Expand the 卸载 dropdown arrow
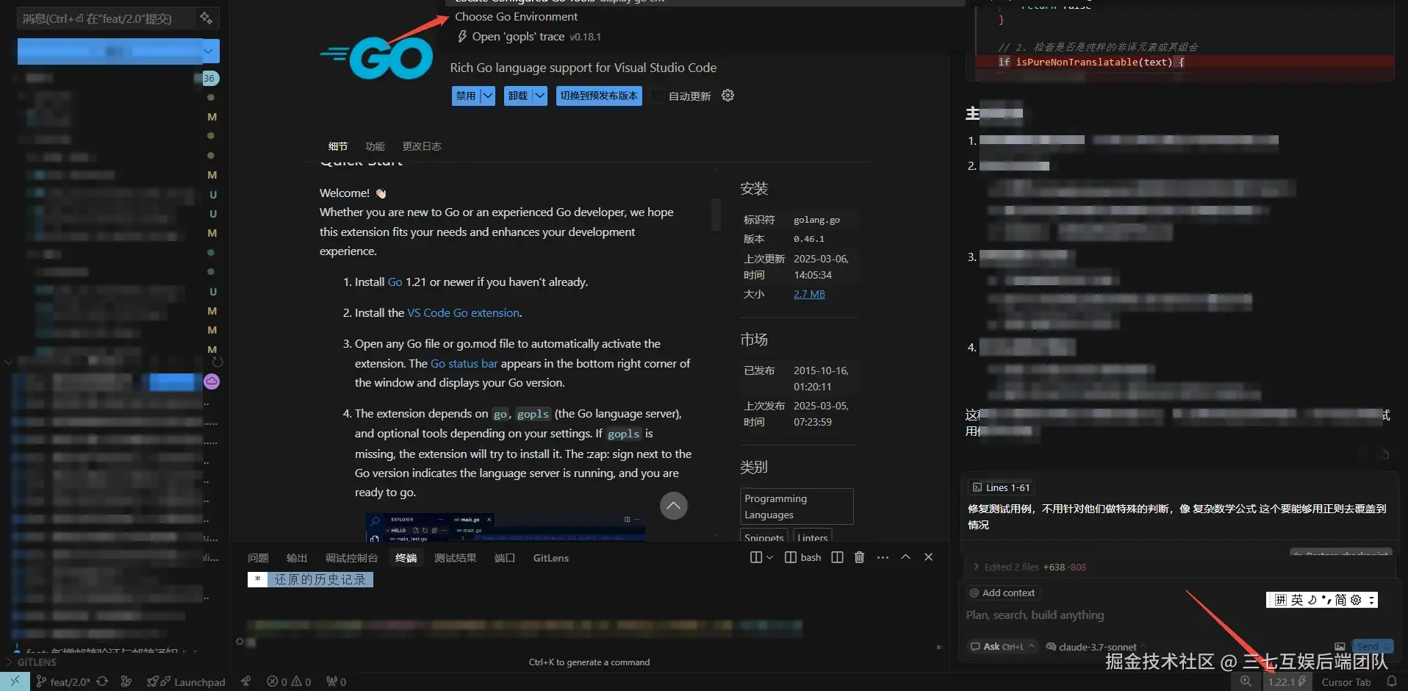1408x691 pixels. 540,96
